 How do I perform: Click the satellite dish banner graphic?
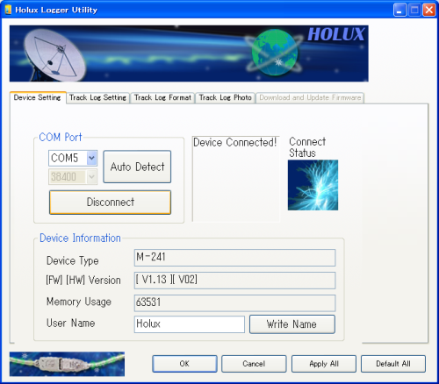(x=55, y=55)
